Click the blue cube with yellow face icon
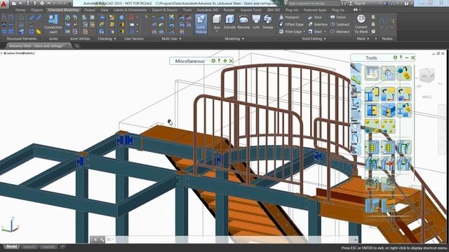Viewport: 449px width, 252px height. [x=388, y=110]
